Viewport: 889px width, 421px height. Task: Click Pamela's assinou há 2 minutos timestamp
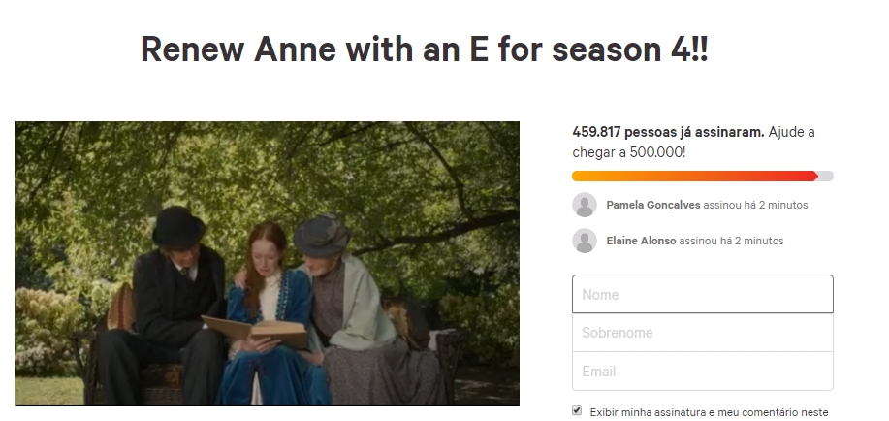coord(755,205)
